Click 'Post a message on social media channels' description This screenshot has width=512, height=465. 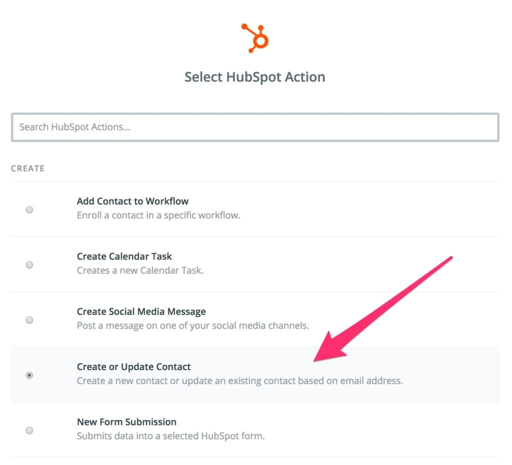[192, 325]
